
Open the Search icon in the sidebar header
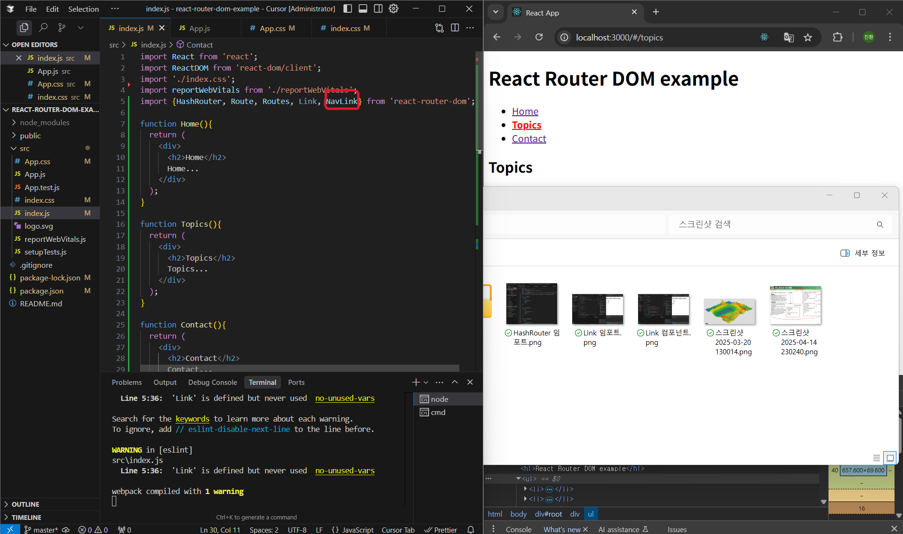point(43,28)
